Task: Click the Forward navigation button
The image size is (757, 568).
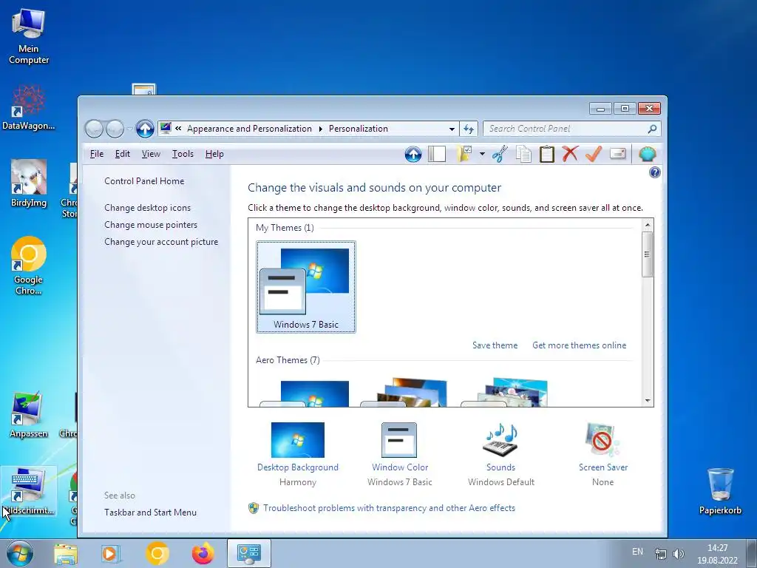Action: click(115, 129)
